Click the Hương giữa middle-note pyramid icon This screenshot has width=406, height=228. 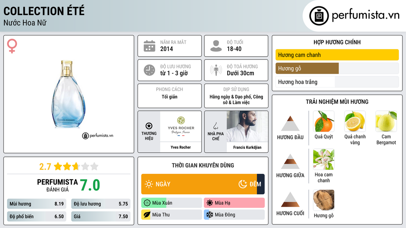[x=290, y=161]
